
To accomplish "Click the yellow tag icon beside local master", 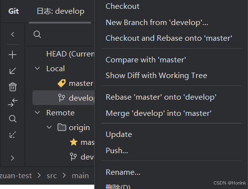I will coord(62,83).
